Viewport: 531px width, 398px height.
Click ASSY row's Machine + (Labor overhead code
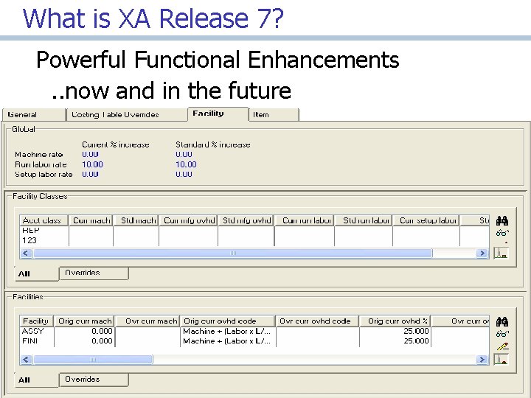tap(227, 331)
